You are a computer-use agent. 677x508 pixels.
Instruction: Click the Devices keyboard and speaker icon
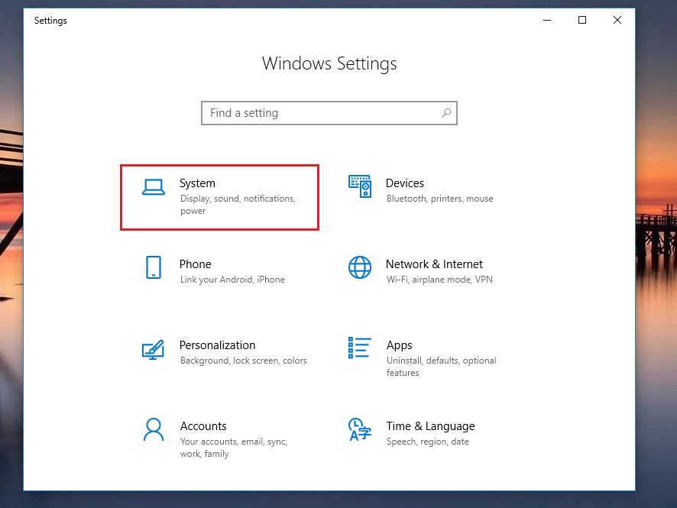(x=360, y=186)
